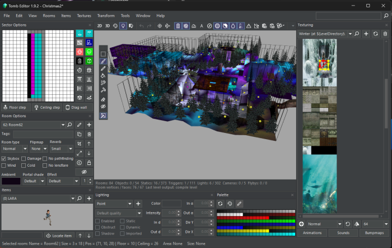Viewport: 392px width, 248px height.
Task: Open the Help menu
Action: pos(161,16)
